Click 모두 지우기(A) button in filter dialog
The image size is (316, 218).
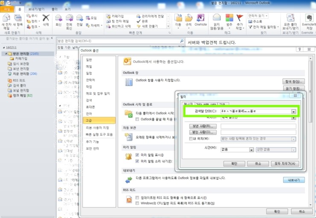285,164
